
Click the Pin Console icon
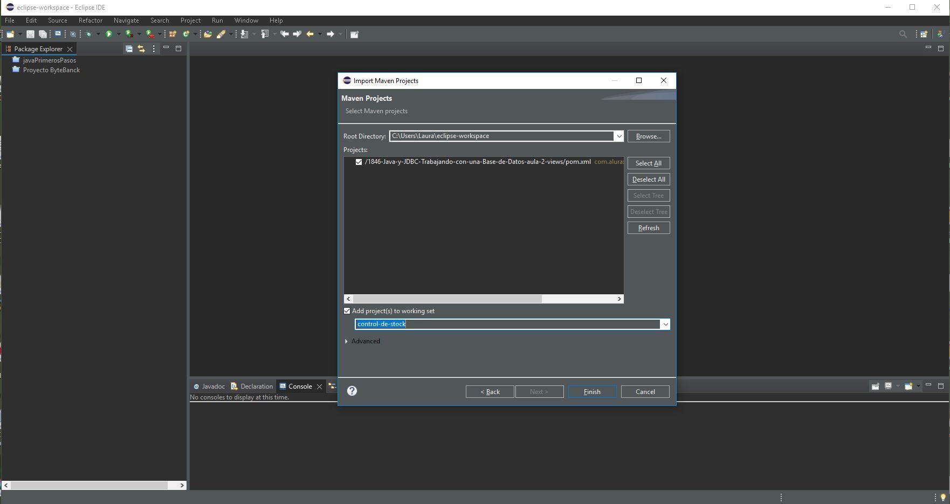(x=875, y=386)
